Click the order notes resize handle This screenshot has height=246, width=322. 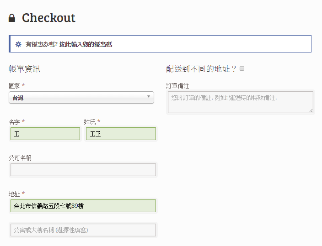311,110
